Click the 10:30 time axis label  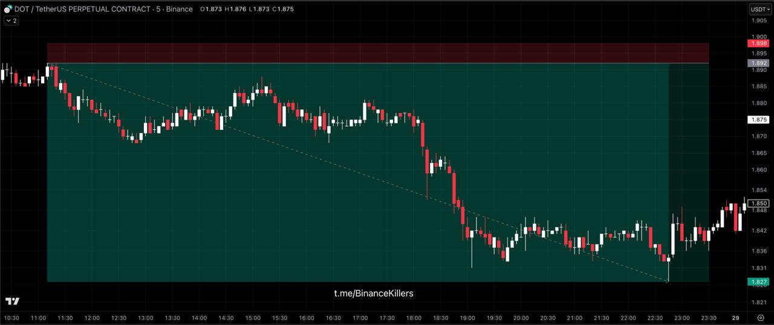(x=11, y=318)
